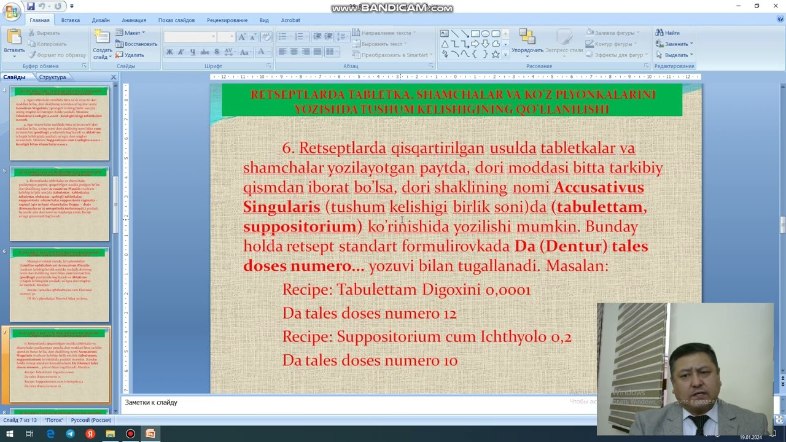Open the Вставка ribbon tab
786x442 pixels.
pos(71,20)
